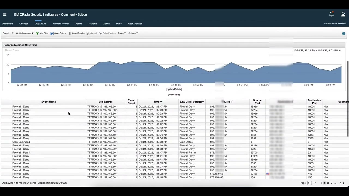Viewport: 349px width, 196px height.
Task: Switch to the Dashboard tab
Action: coord(7,24)
